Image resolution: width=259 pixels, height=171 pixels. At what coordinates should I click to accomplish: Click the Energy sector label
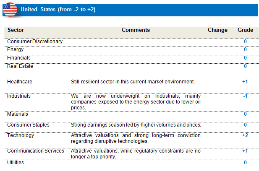pyautogui.click(x=16, y=49)
